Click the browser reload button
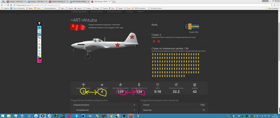This screenshot has height=118, width=280. [x=8, y=5]
